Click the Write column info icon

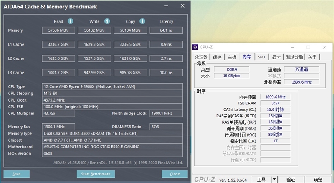107,21
